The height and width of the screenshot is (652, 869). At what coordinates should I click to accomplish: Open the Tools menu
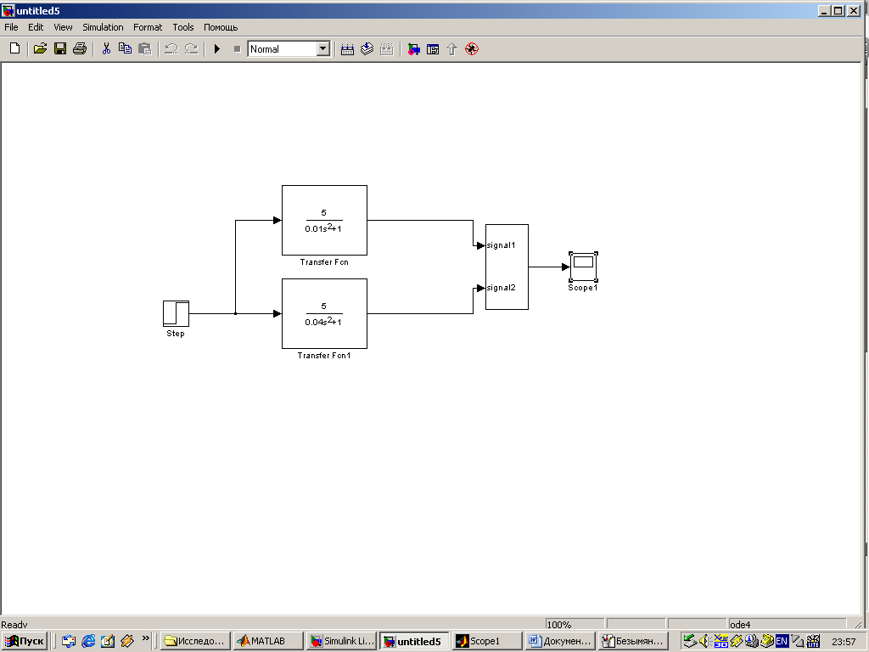tap(183, 27)
